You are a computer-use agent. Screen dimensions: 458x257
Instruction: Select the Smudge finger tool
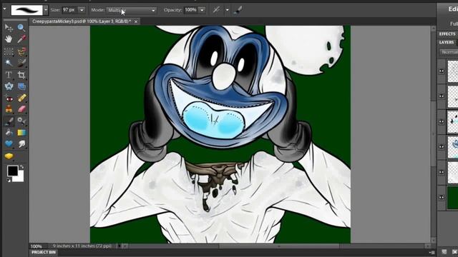tap(21, 143)
